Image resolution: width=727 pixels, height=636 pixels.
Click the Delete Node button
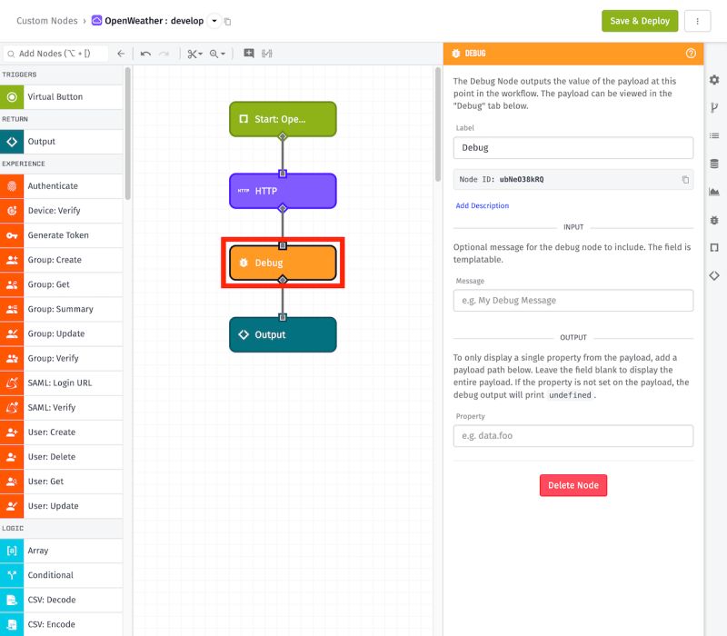coord(573,485)
